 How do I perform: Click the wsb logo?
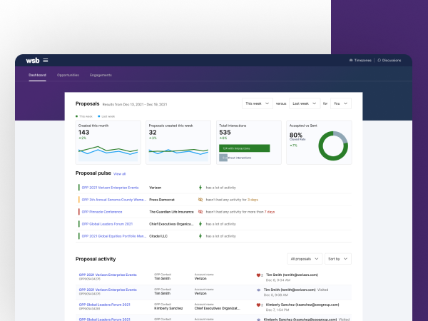coord(33,61)
